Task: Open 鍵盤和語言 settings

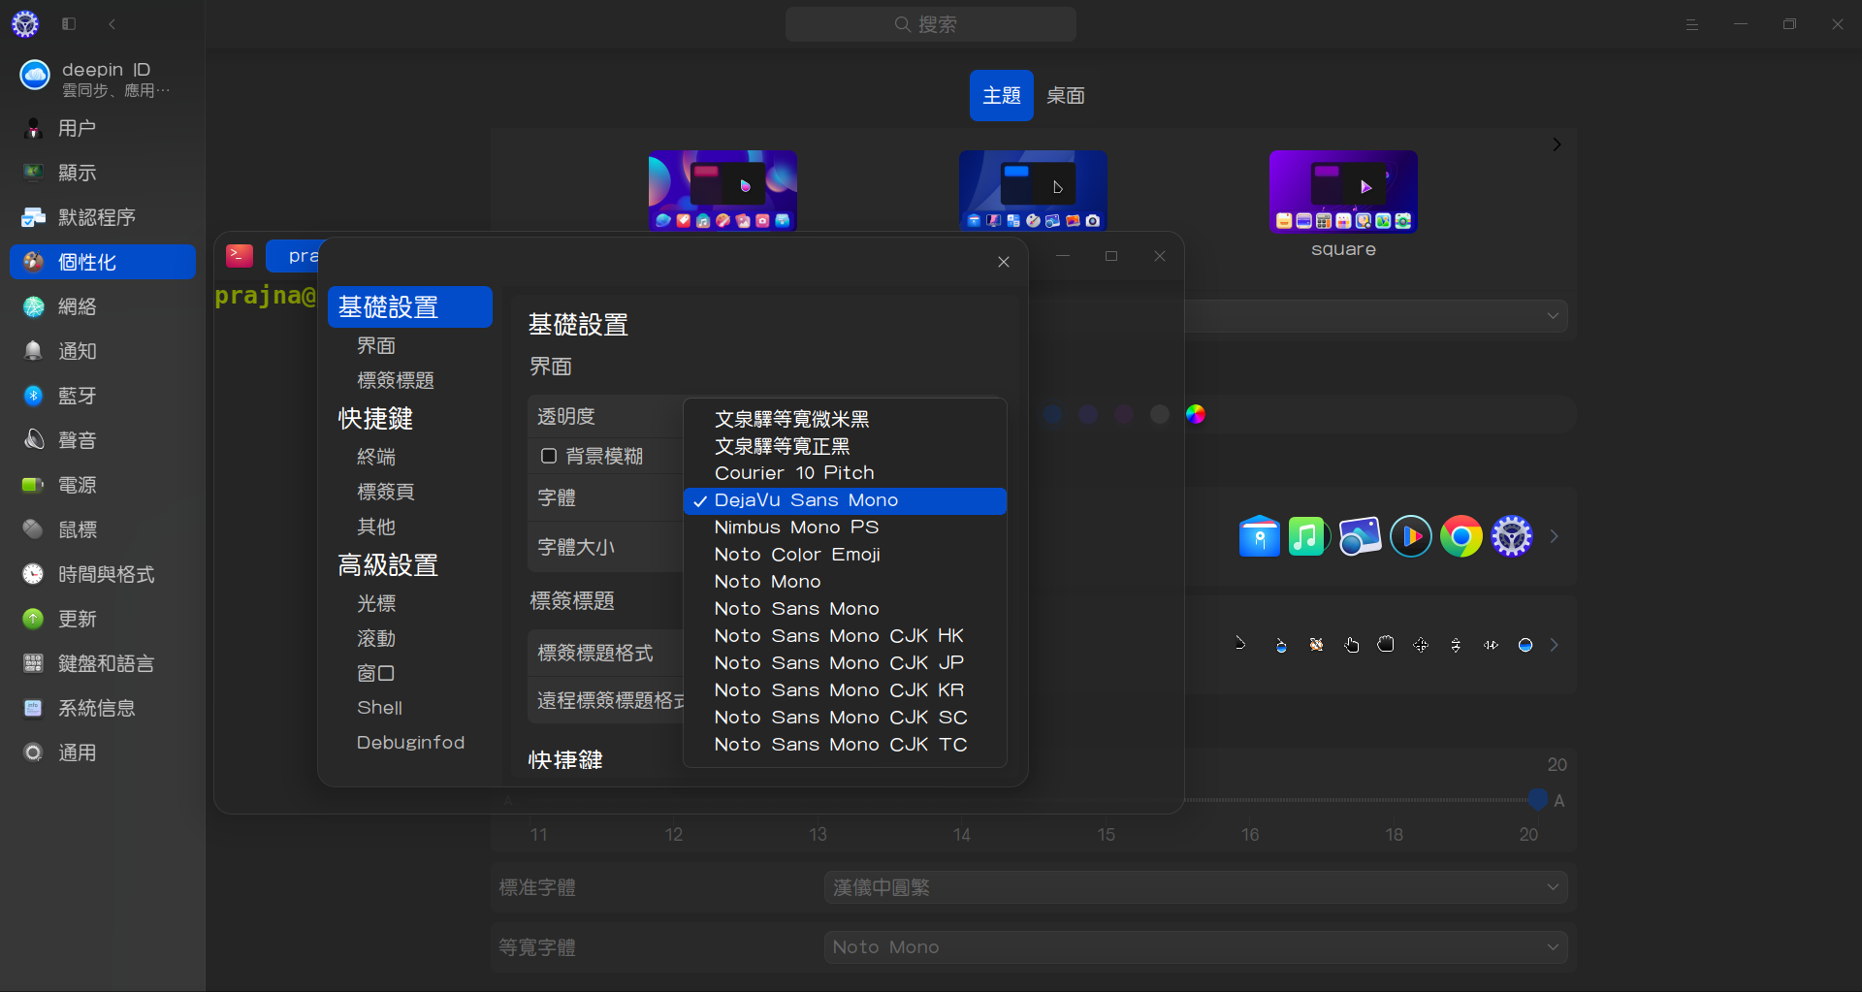Action: pos(103,663)
